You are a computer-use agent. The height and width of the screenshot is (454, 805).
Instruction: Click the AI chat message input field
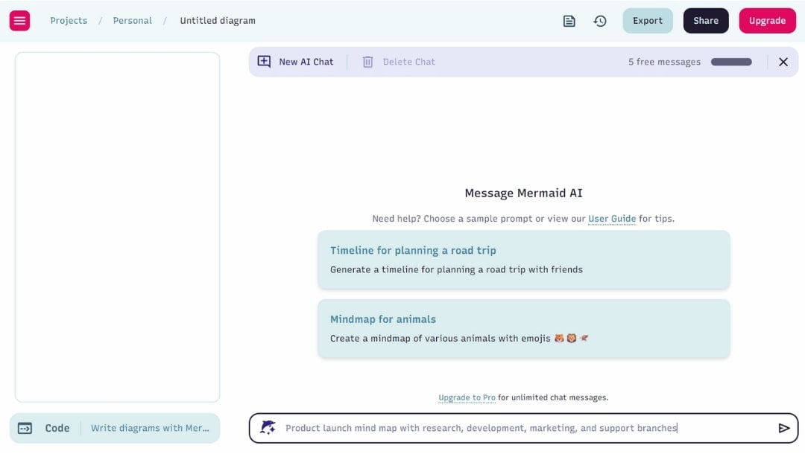[524, 428]
